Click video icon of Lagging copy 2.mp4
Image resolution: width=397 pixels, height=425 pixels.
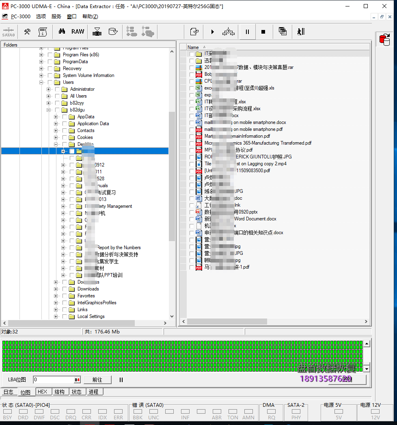199,164
